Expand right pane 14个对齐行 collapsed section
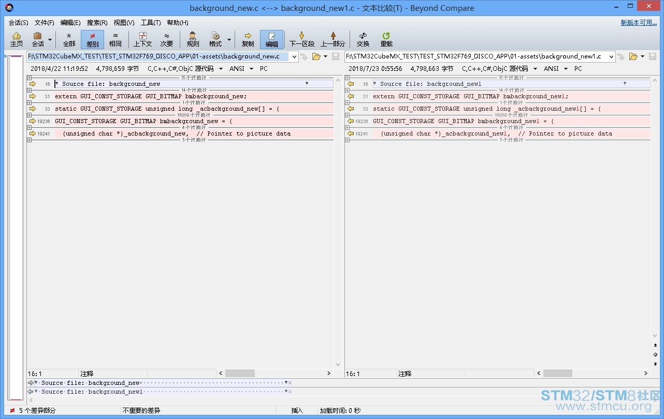The image size is (664, 419). (x=348, y=90)
